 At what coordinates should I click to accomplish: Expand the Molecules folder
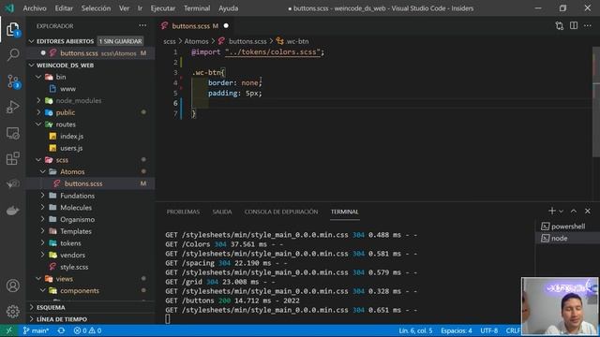tap(42, 208)
